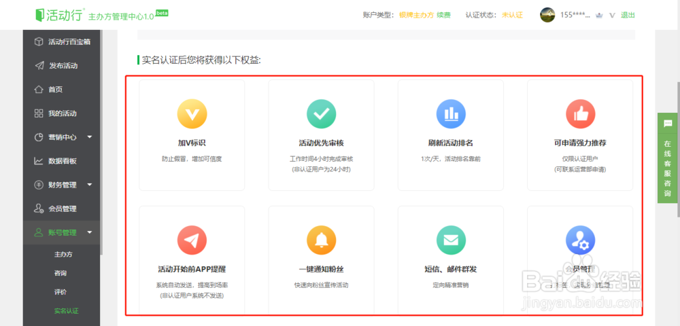Screen dimensions: 680x326
Task: Click the 仅限认证用户 description text
Action: (580, 159)
